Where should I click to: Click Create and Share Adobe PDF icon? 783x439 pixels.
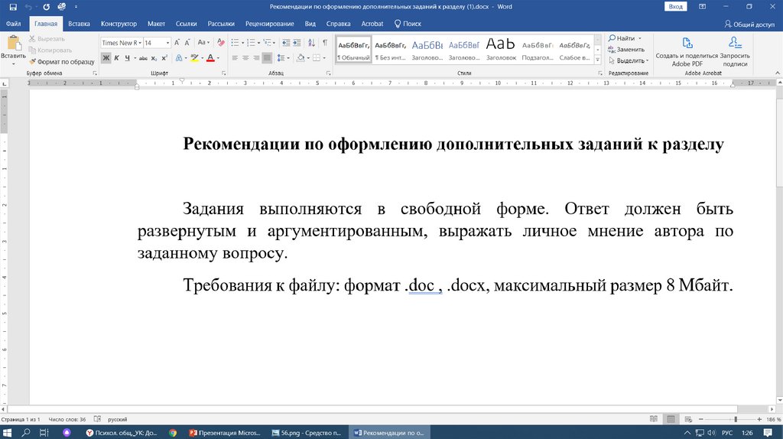point(687,44)
